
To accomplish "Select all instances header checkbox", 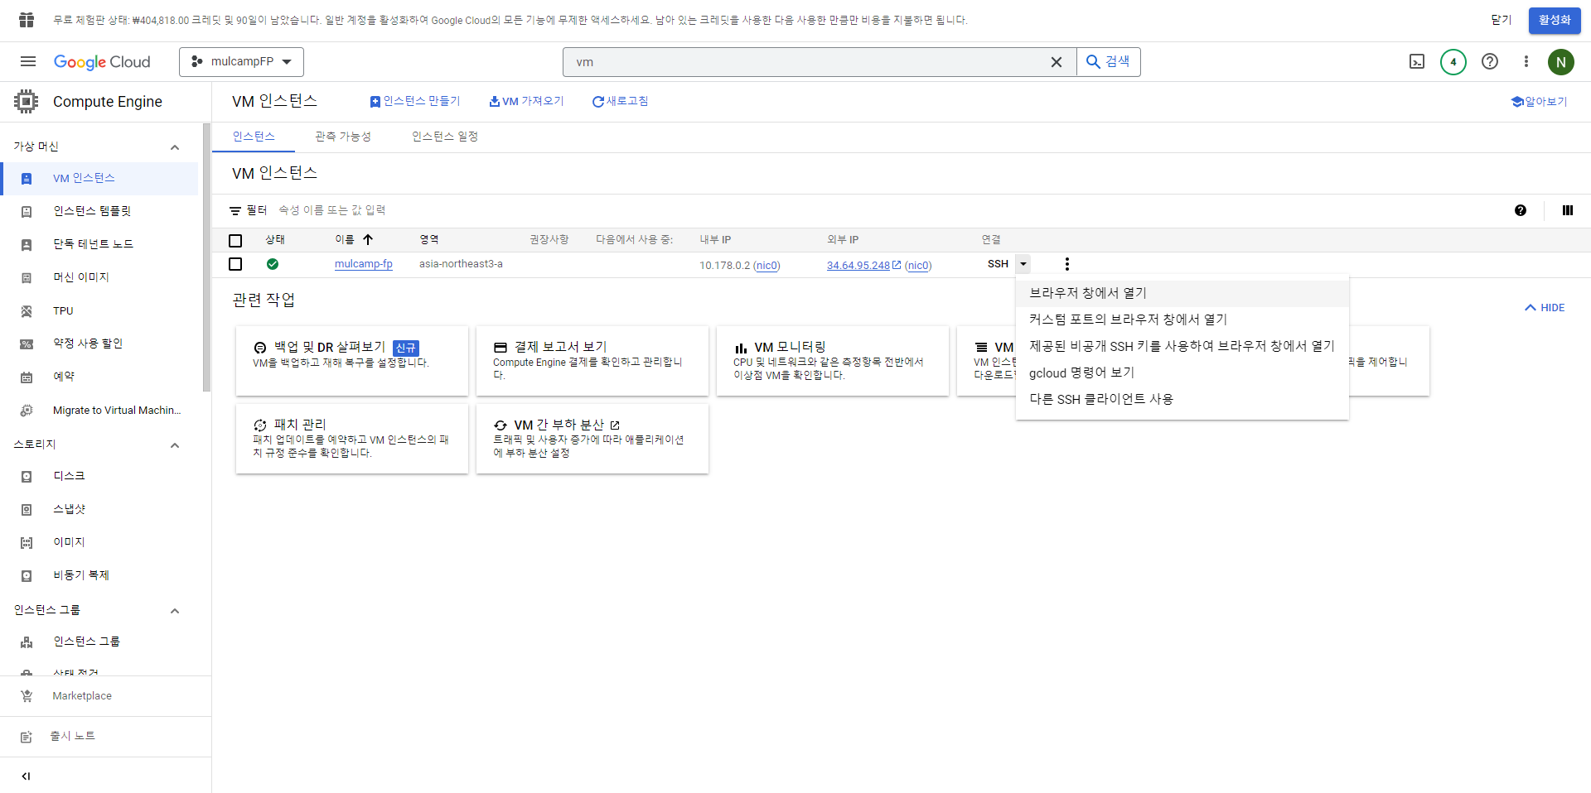I will tap(235, 240).
